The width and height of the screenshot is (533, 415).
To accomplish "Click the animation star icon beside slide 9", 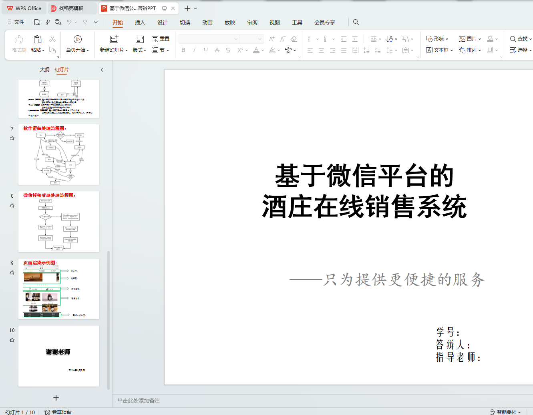I will pyautogui.click(x=12, y=273).
